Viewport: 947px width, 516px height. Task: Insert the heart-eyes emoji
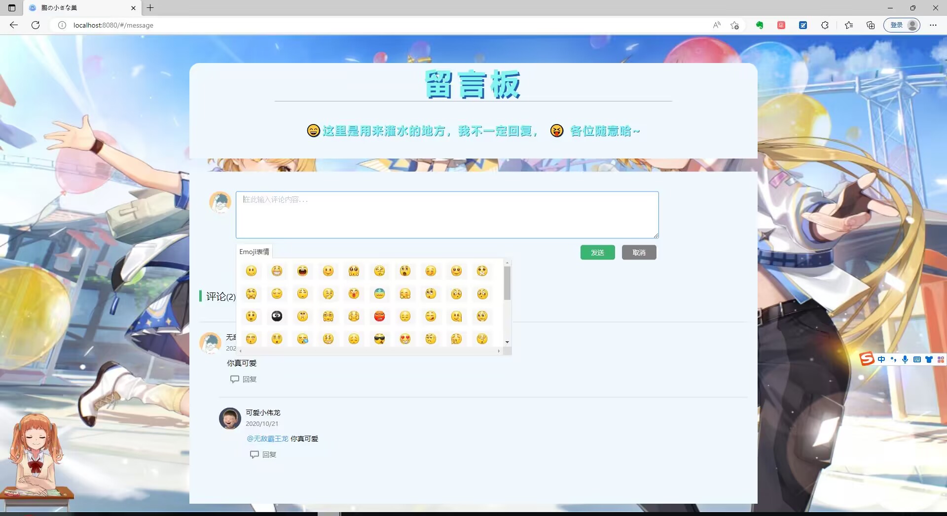pyautogui.click(x=405, y=338)
